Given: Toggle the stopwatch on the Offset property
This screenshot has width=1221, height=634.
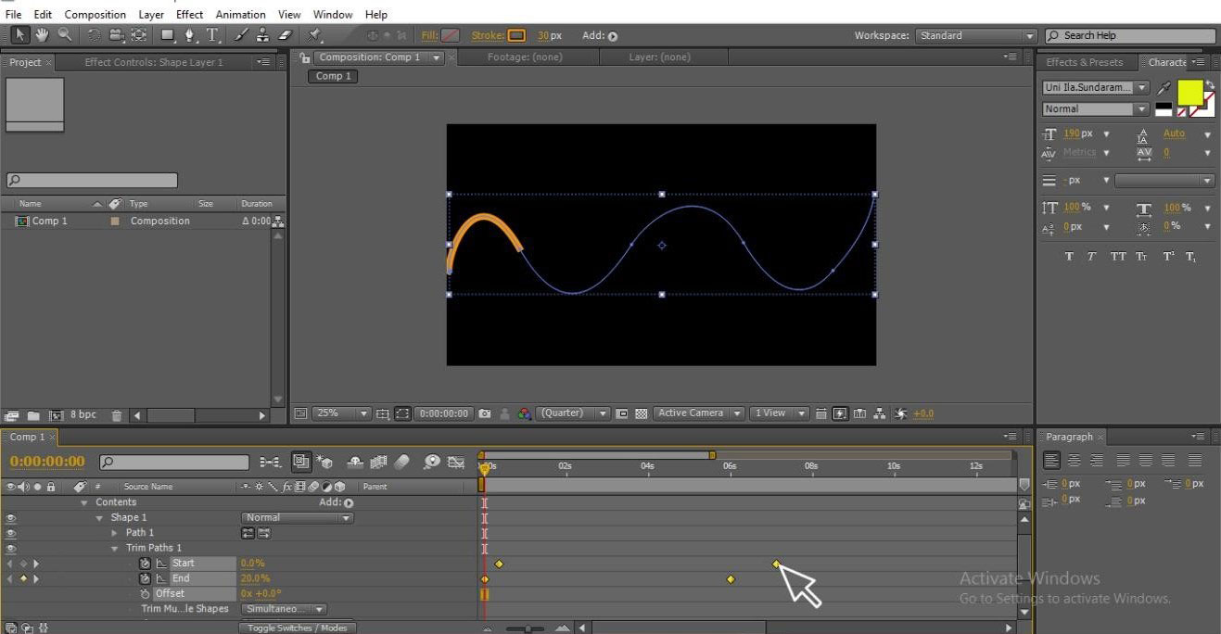Looking at the screenshot, I should tap(145, 593).
